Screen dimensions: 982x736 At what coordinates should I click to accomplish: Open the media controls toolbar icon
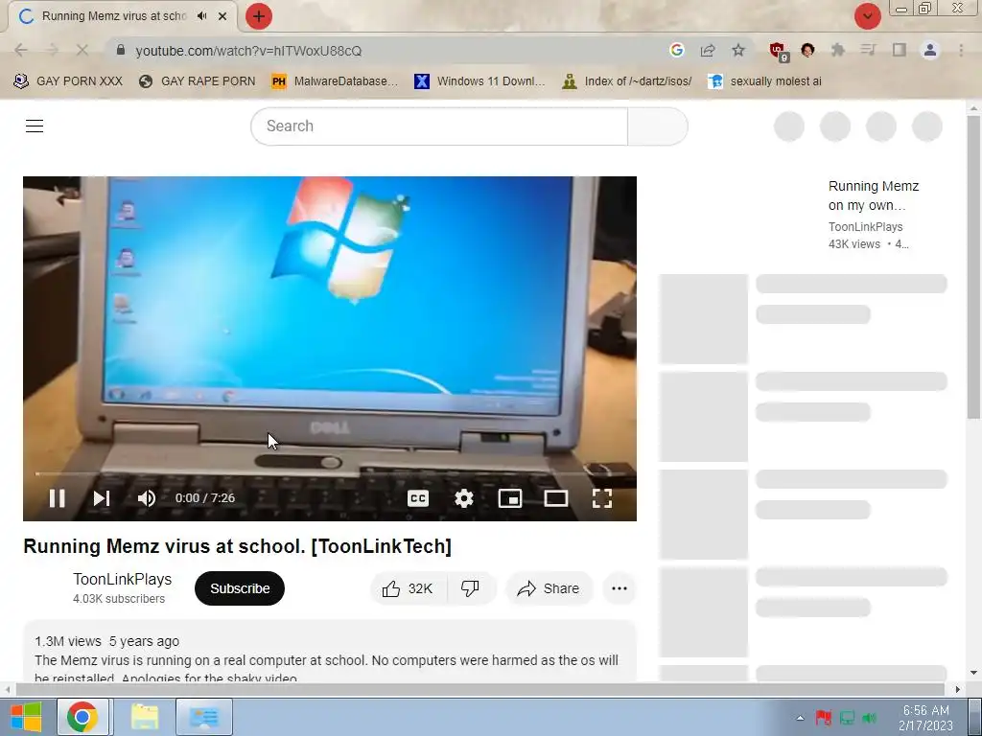point(868,50)
